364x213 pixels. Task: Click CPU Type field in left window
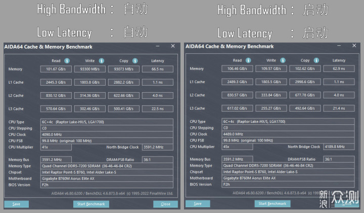click(x=107, y=122)
